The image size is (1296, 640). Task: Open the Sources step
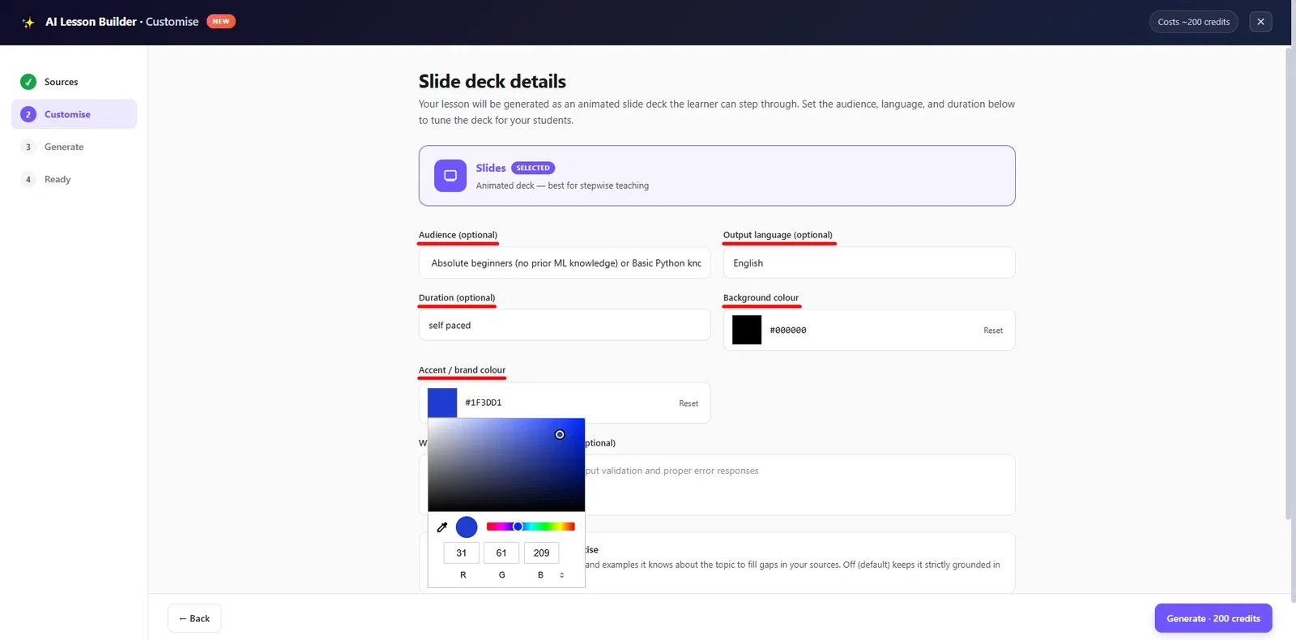pyautogui.click(x=61, y=82)
